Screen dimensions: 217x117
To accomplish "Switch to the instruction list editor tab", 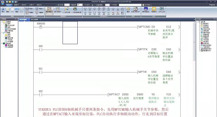I will [34, 19].
